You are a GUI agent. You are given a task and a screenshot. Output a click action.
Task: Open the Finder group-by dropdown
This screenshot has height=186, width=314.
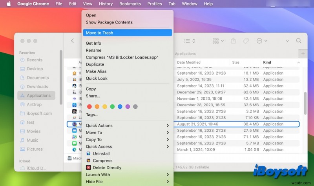click(218, 41)
